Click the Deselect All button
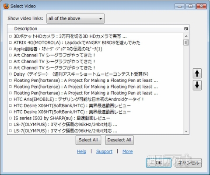 [119, 140]
